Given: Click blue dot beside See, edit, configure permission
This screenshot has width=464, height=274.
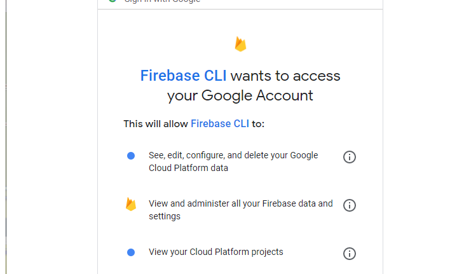Looking at the screenshot, I should pos(131,156).
